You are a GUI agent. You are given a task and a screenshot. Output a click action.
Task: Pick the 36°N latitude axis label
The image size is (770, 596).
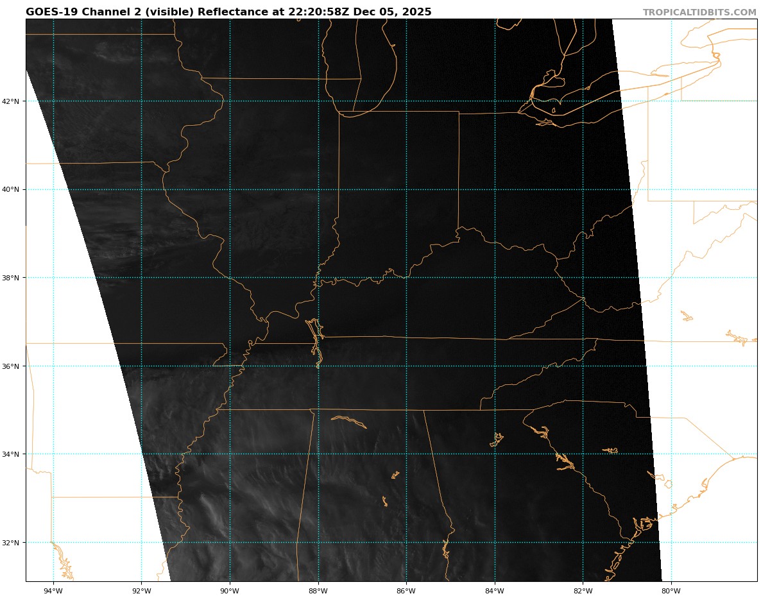[14, 366]
